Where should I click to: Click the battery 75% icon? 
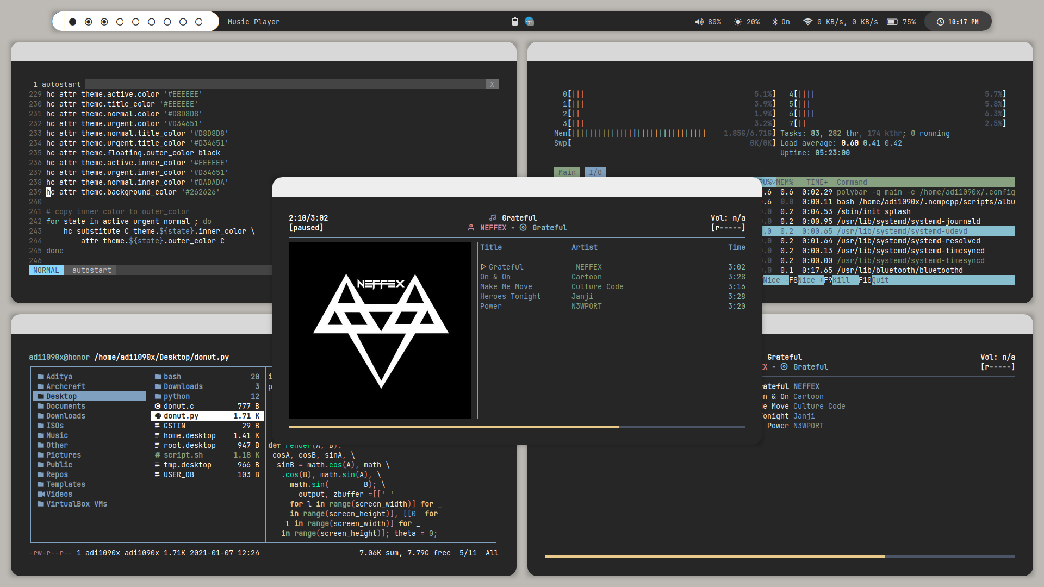[x=892, y=22]
